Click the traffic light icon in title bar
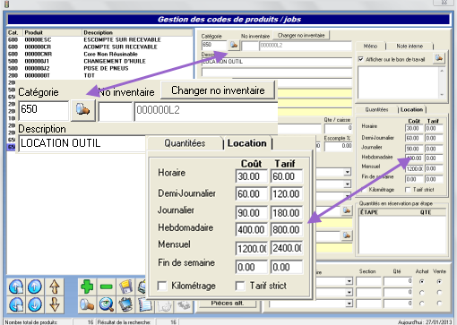 [6, 4]
